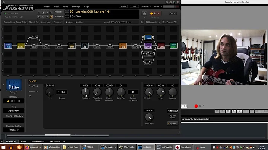Switch to Cubase Pro in the taskbar

184,147
